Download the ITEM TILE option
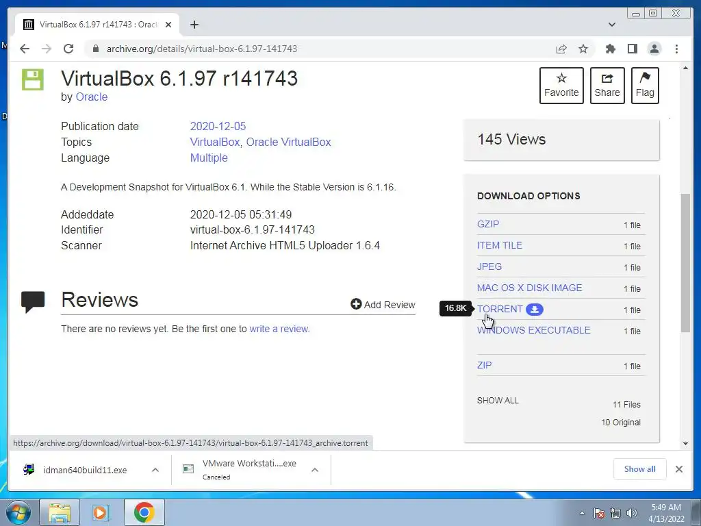The image size is (701, 526). 499,245
